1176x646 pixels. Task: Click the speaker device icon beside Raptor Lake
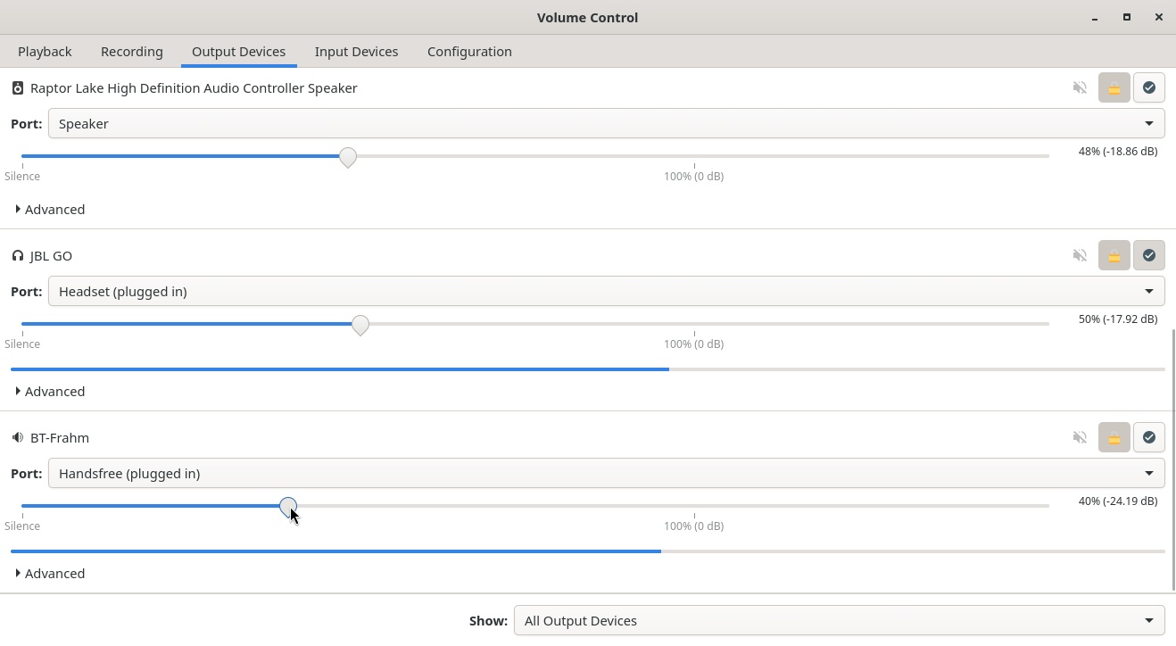pos(18,87)
